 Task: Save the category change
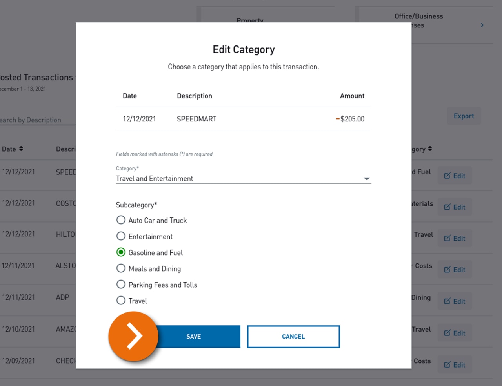pos(194,336)
